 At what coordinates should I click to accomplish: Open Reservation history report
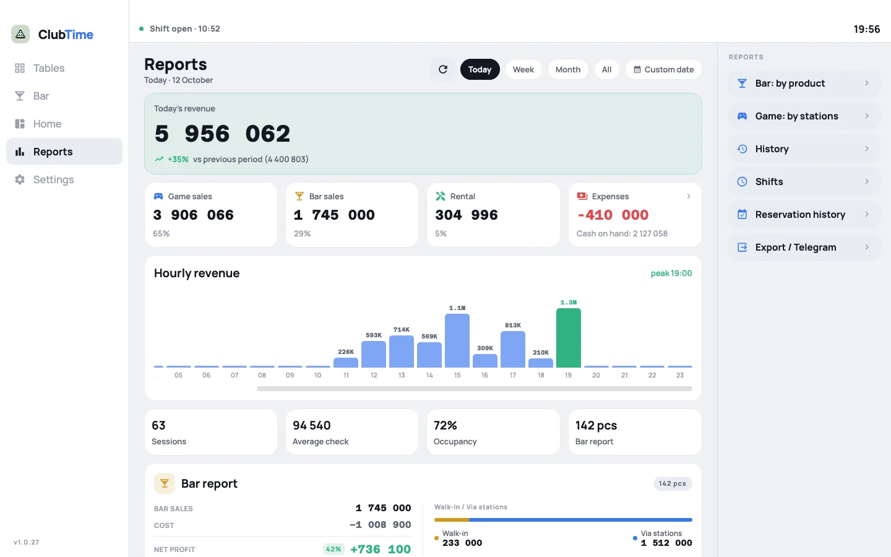coord(804,214)
